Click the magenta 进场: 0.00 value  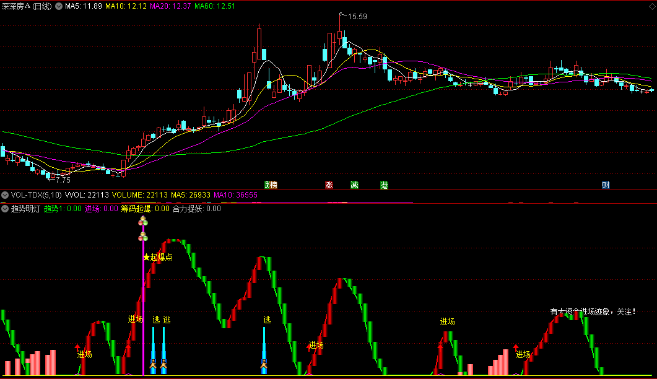(x=102, y=209)
